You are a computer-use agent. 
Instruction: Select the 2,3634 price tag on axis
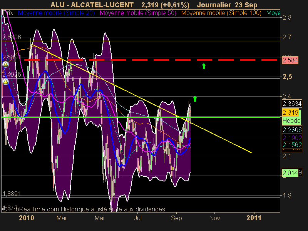point(292,104)
